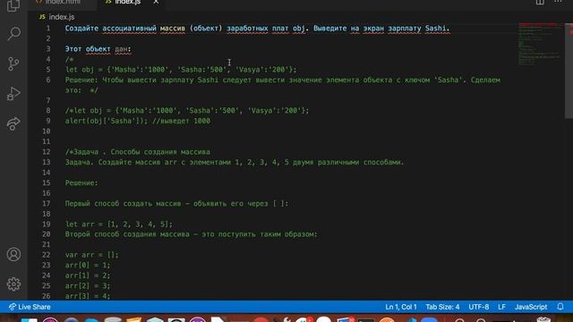Viewport: 573px width, 322px height.
Task: Place cursor on line number 9
Action: (x=47, y=121)
